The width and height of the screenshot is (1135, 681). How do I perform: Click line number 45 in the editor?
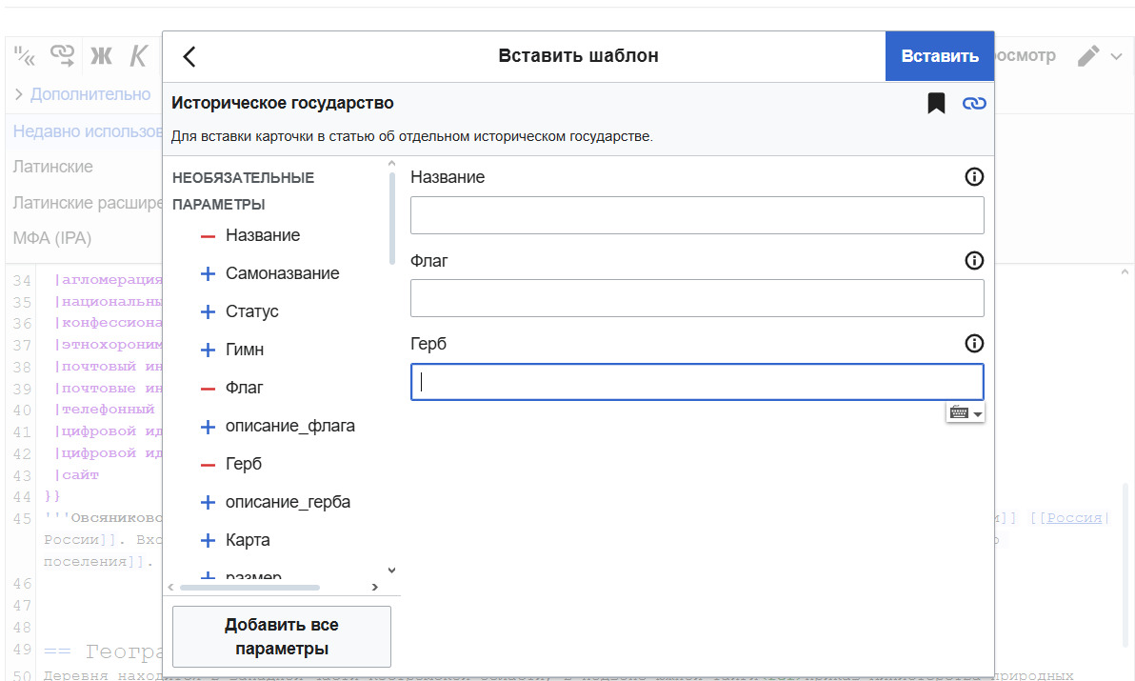pyautogui.click(x=23, y=519)
